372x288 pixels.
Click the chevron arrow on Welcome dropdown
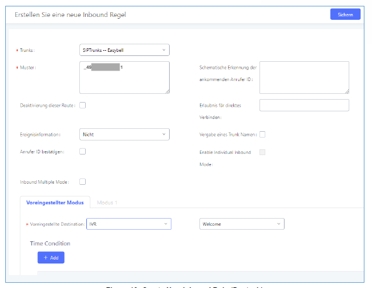278,224
